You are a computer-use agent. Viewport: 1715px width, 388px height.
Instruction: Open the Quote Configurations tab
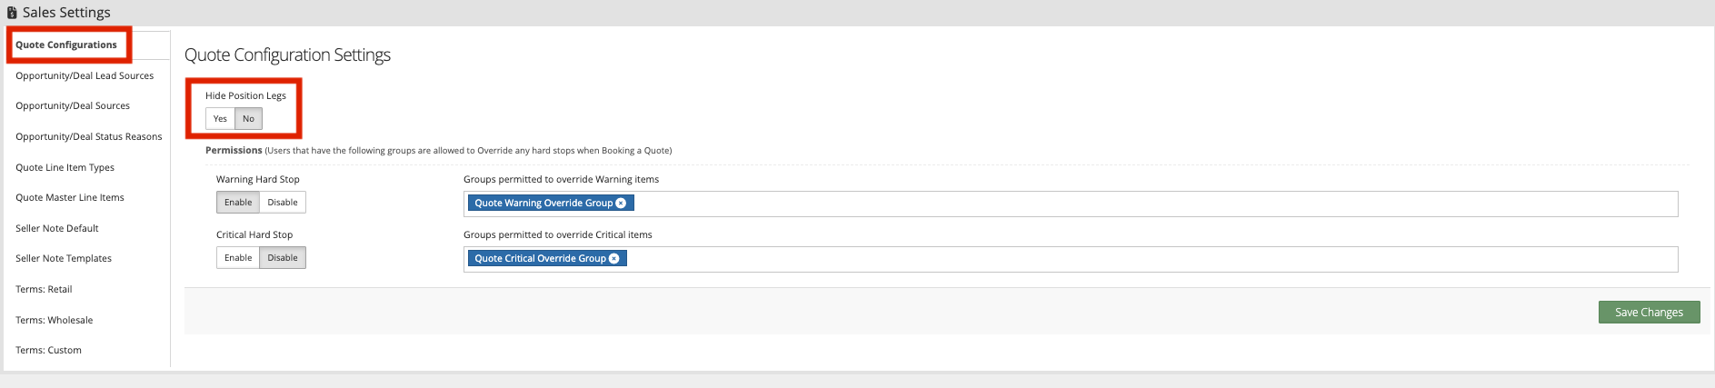pos(66,45)
